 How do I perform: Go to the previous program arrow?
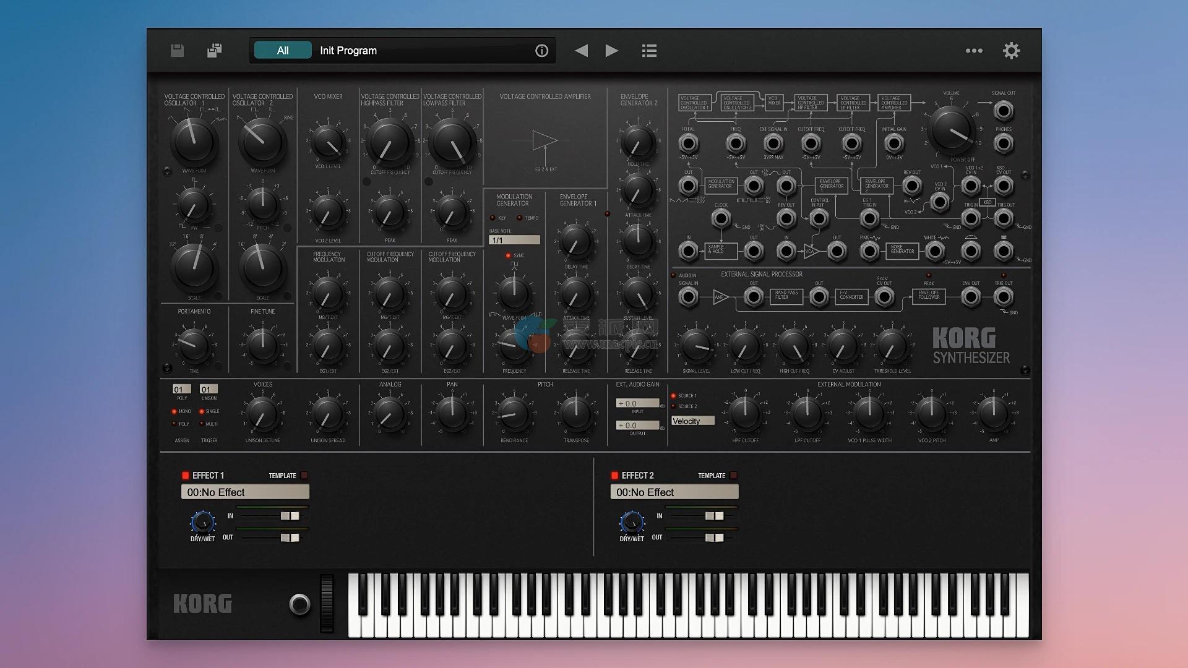coord(581,51)
